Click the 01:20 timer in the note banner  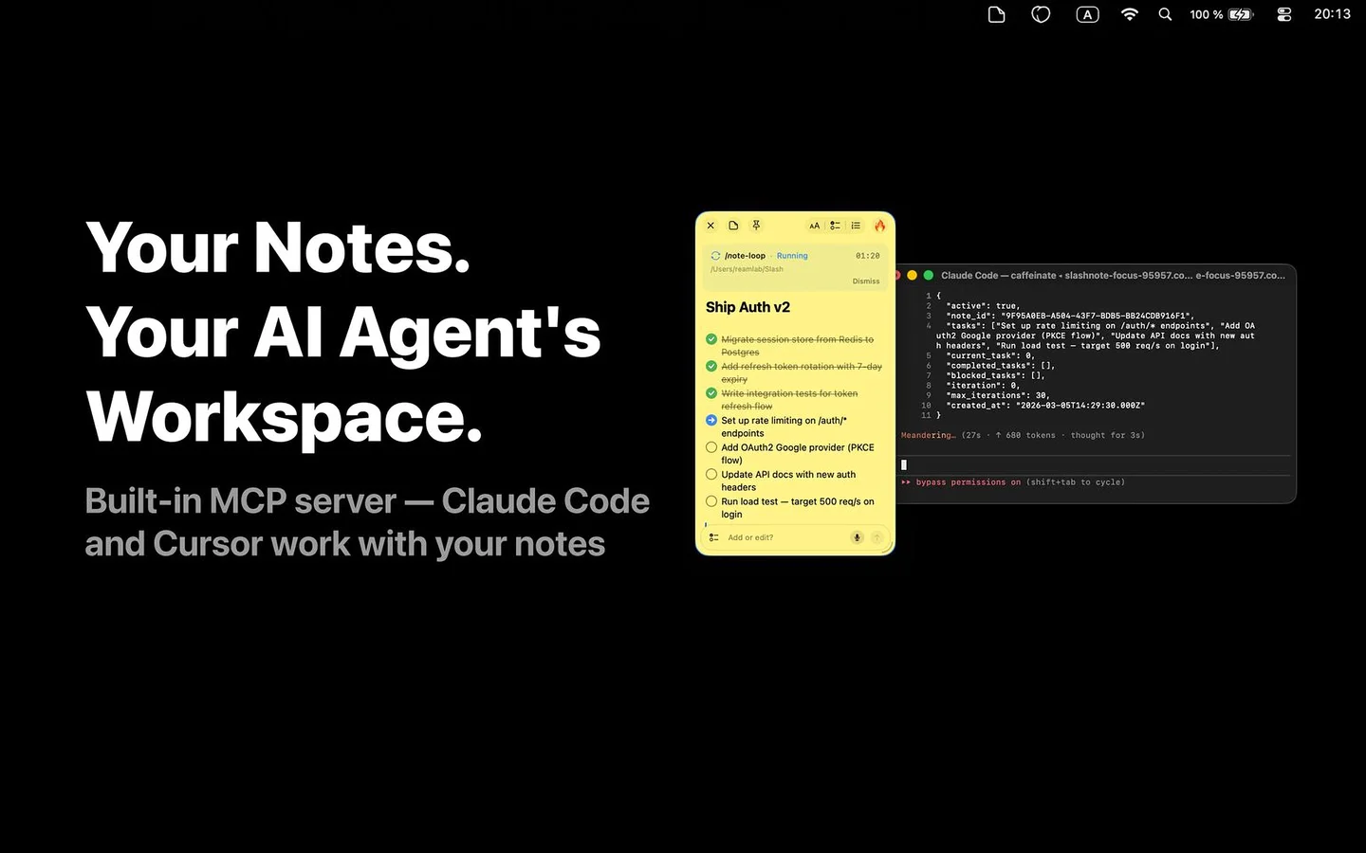[x=867, y=256]
